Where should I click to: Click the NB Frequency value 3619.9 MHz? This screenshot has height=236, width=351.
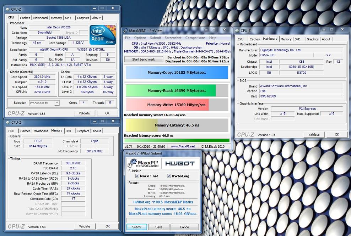pos(94,151)
